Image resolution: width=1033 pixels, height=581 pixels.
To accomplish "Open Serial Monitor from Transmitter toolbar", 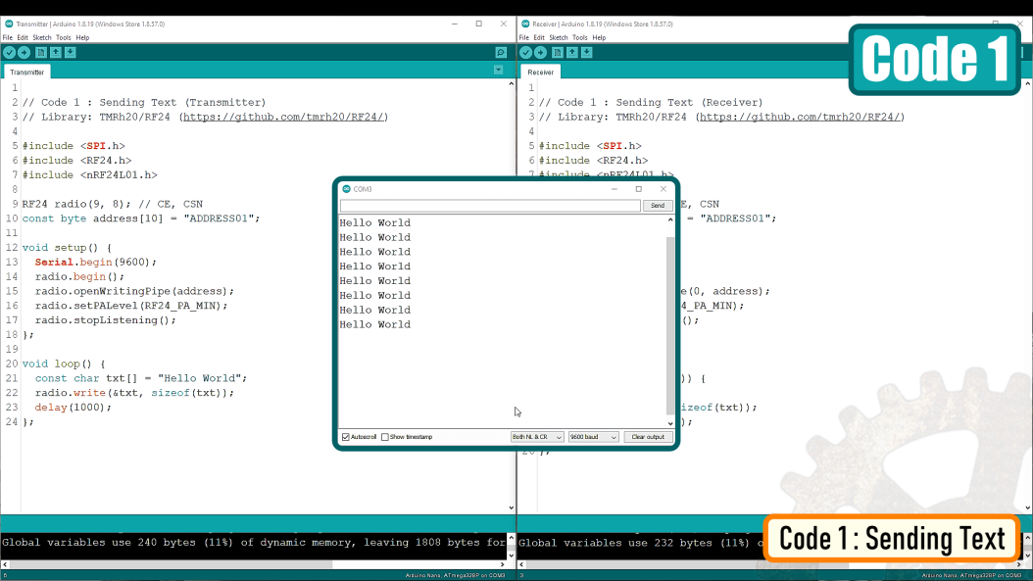I will coord(501,52).
